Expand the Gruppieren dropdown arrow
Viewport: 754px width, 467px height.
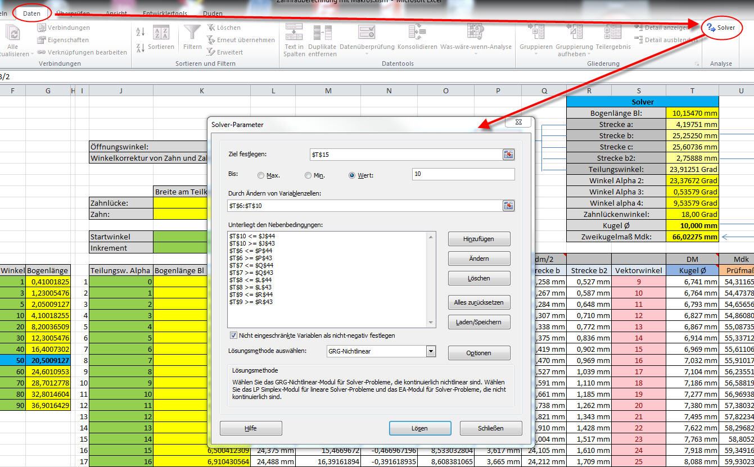[x=536, y=55]
